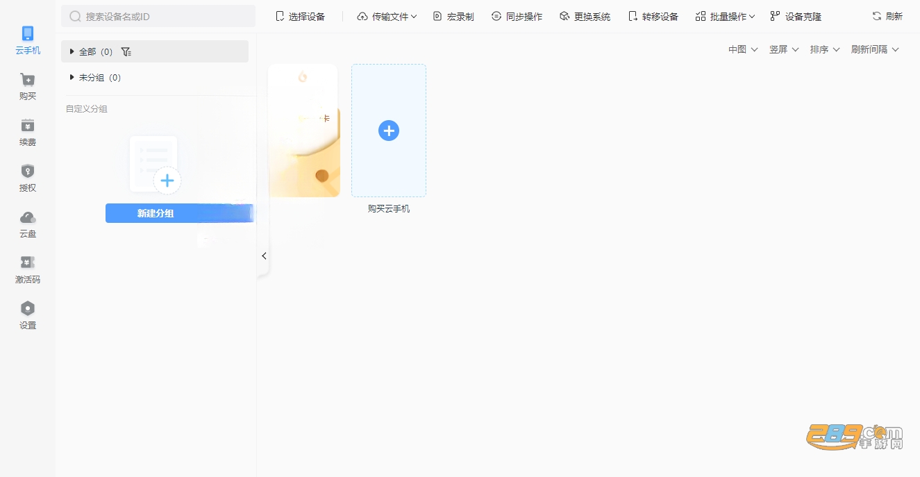Focus the 搜索设备名或ID search field
This screenshot has width=920, height=477.
158,16
